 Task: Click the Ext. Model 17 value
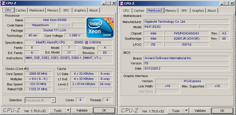click(x=69, y=53)
